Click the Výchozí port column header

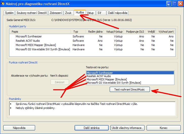[x=166, y=32]
